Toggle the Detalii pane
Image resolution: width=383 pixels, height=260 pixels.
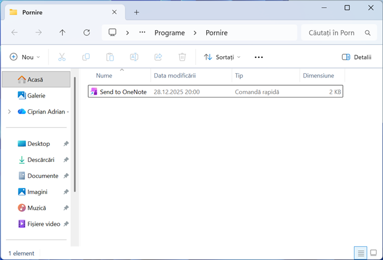tap(356, 57)
